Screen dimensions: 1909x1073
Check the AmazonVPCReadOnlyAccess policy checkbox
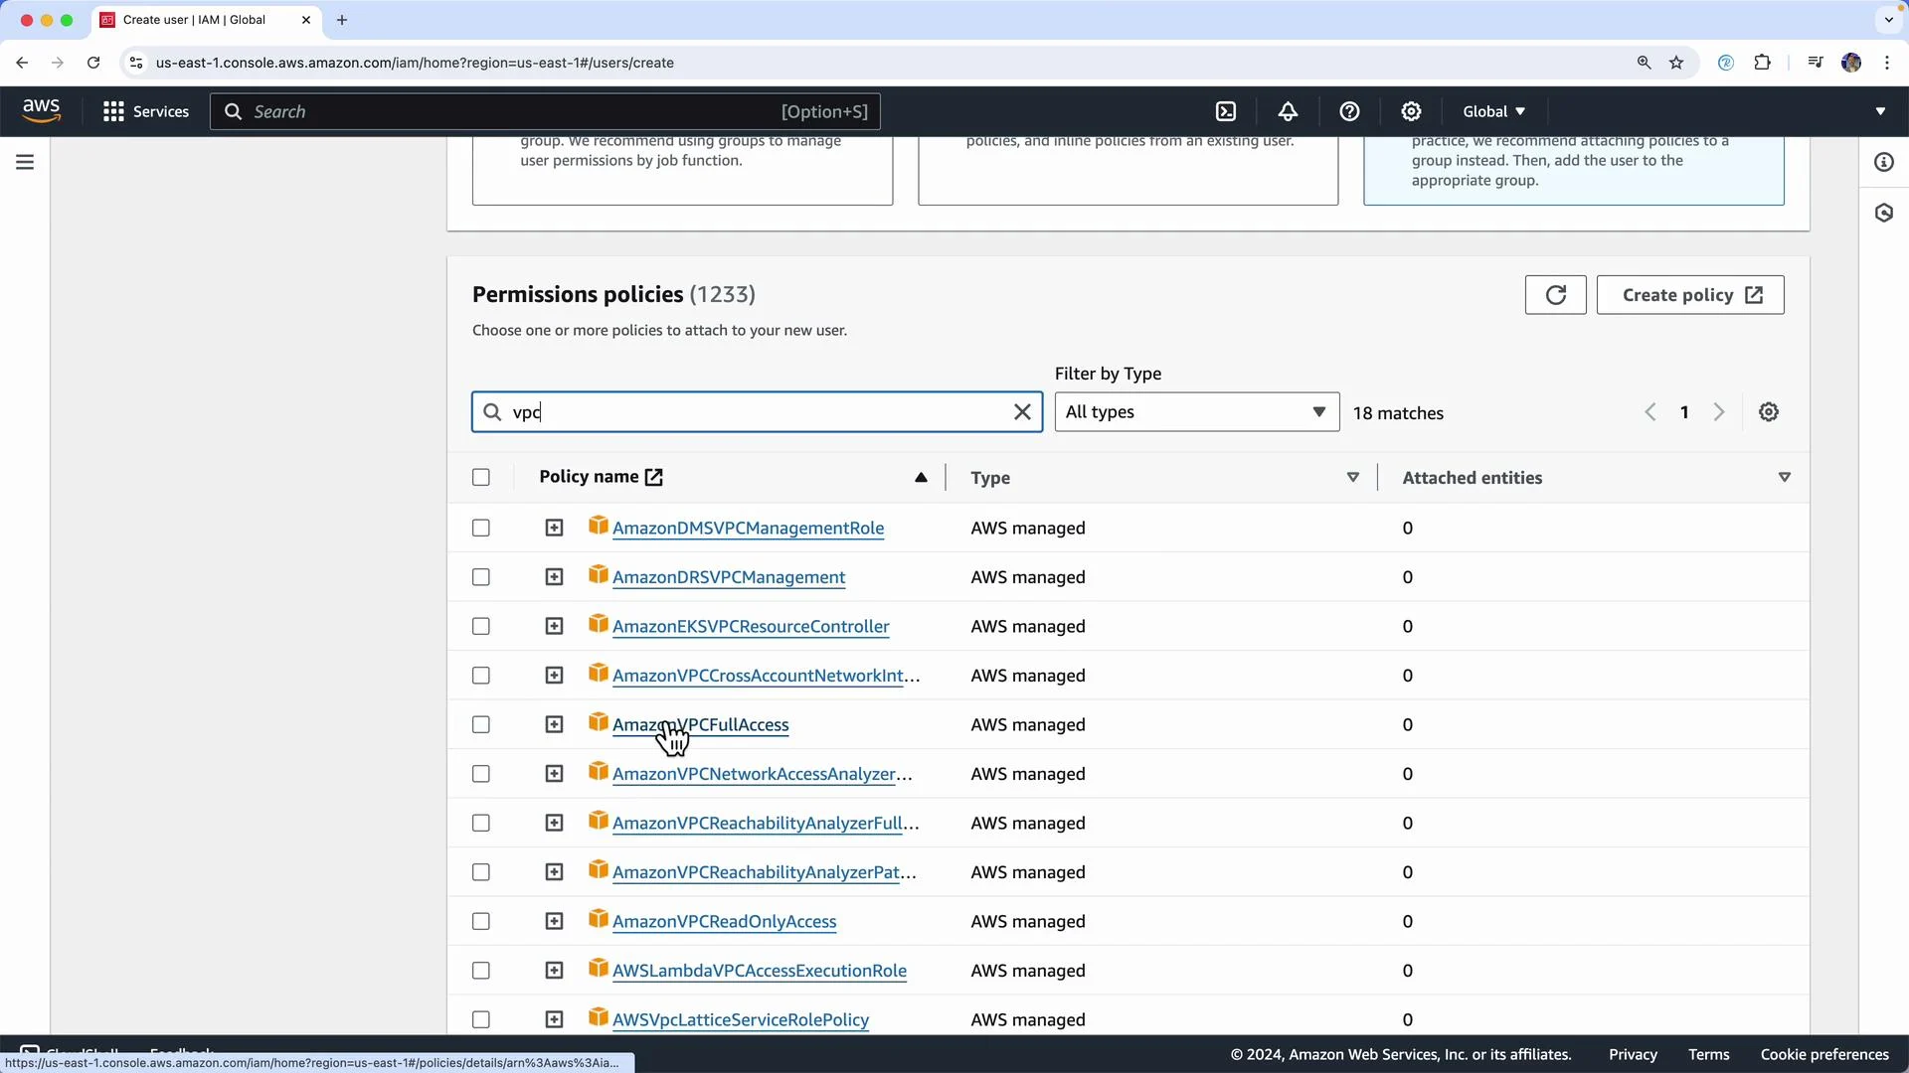[481, 922]
